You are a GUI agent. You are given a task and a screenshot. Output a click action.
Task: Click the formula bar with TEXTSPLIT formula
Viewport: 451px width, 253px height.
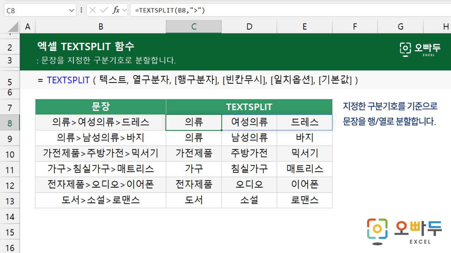click(290, 10)
